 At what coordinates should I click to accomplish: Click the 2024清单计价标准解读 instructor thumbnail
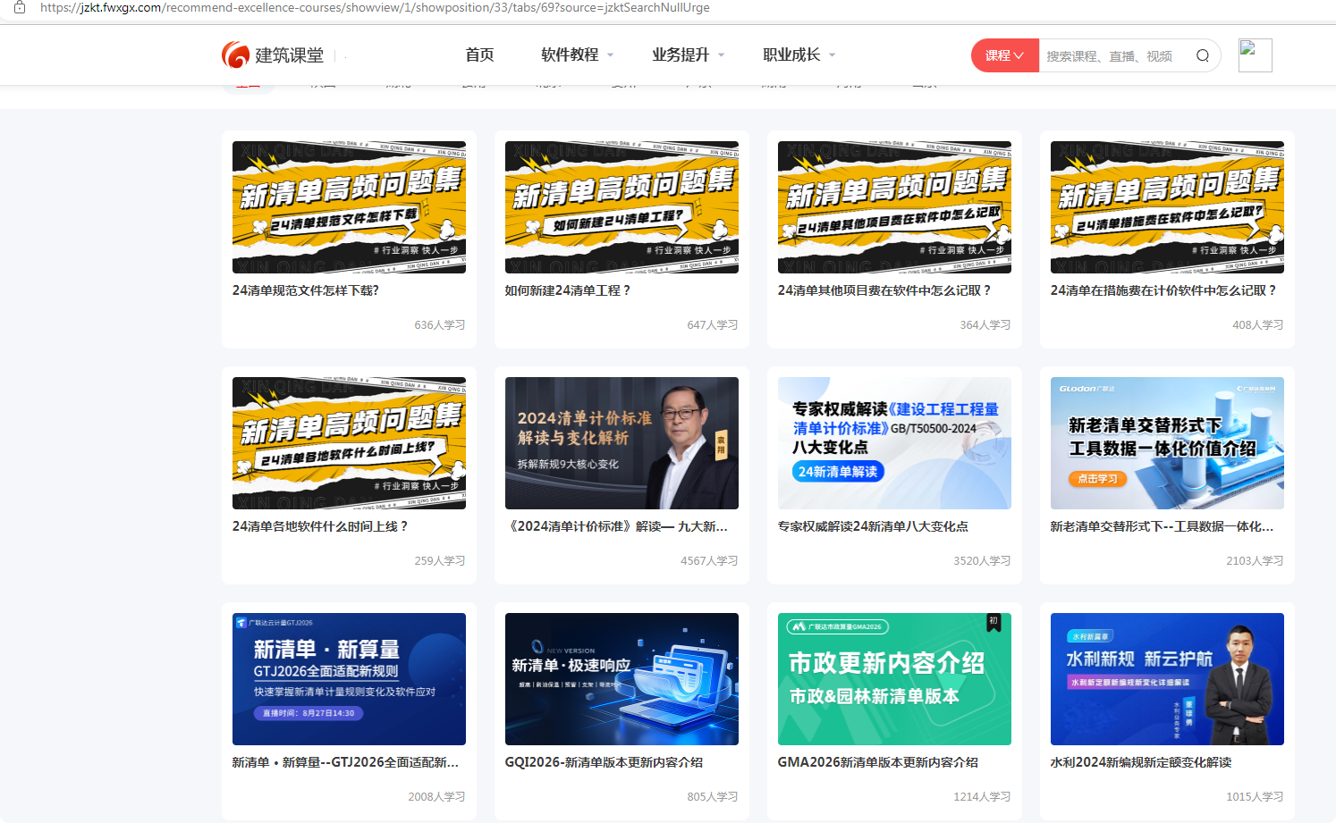(x=621, y=442)
